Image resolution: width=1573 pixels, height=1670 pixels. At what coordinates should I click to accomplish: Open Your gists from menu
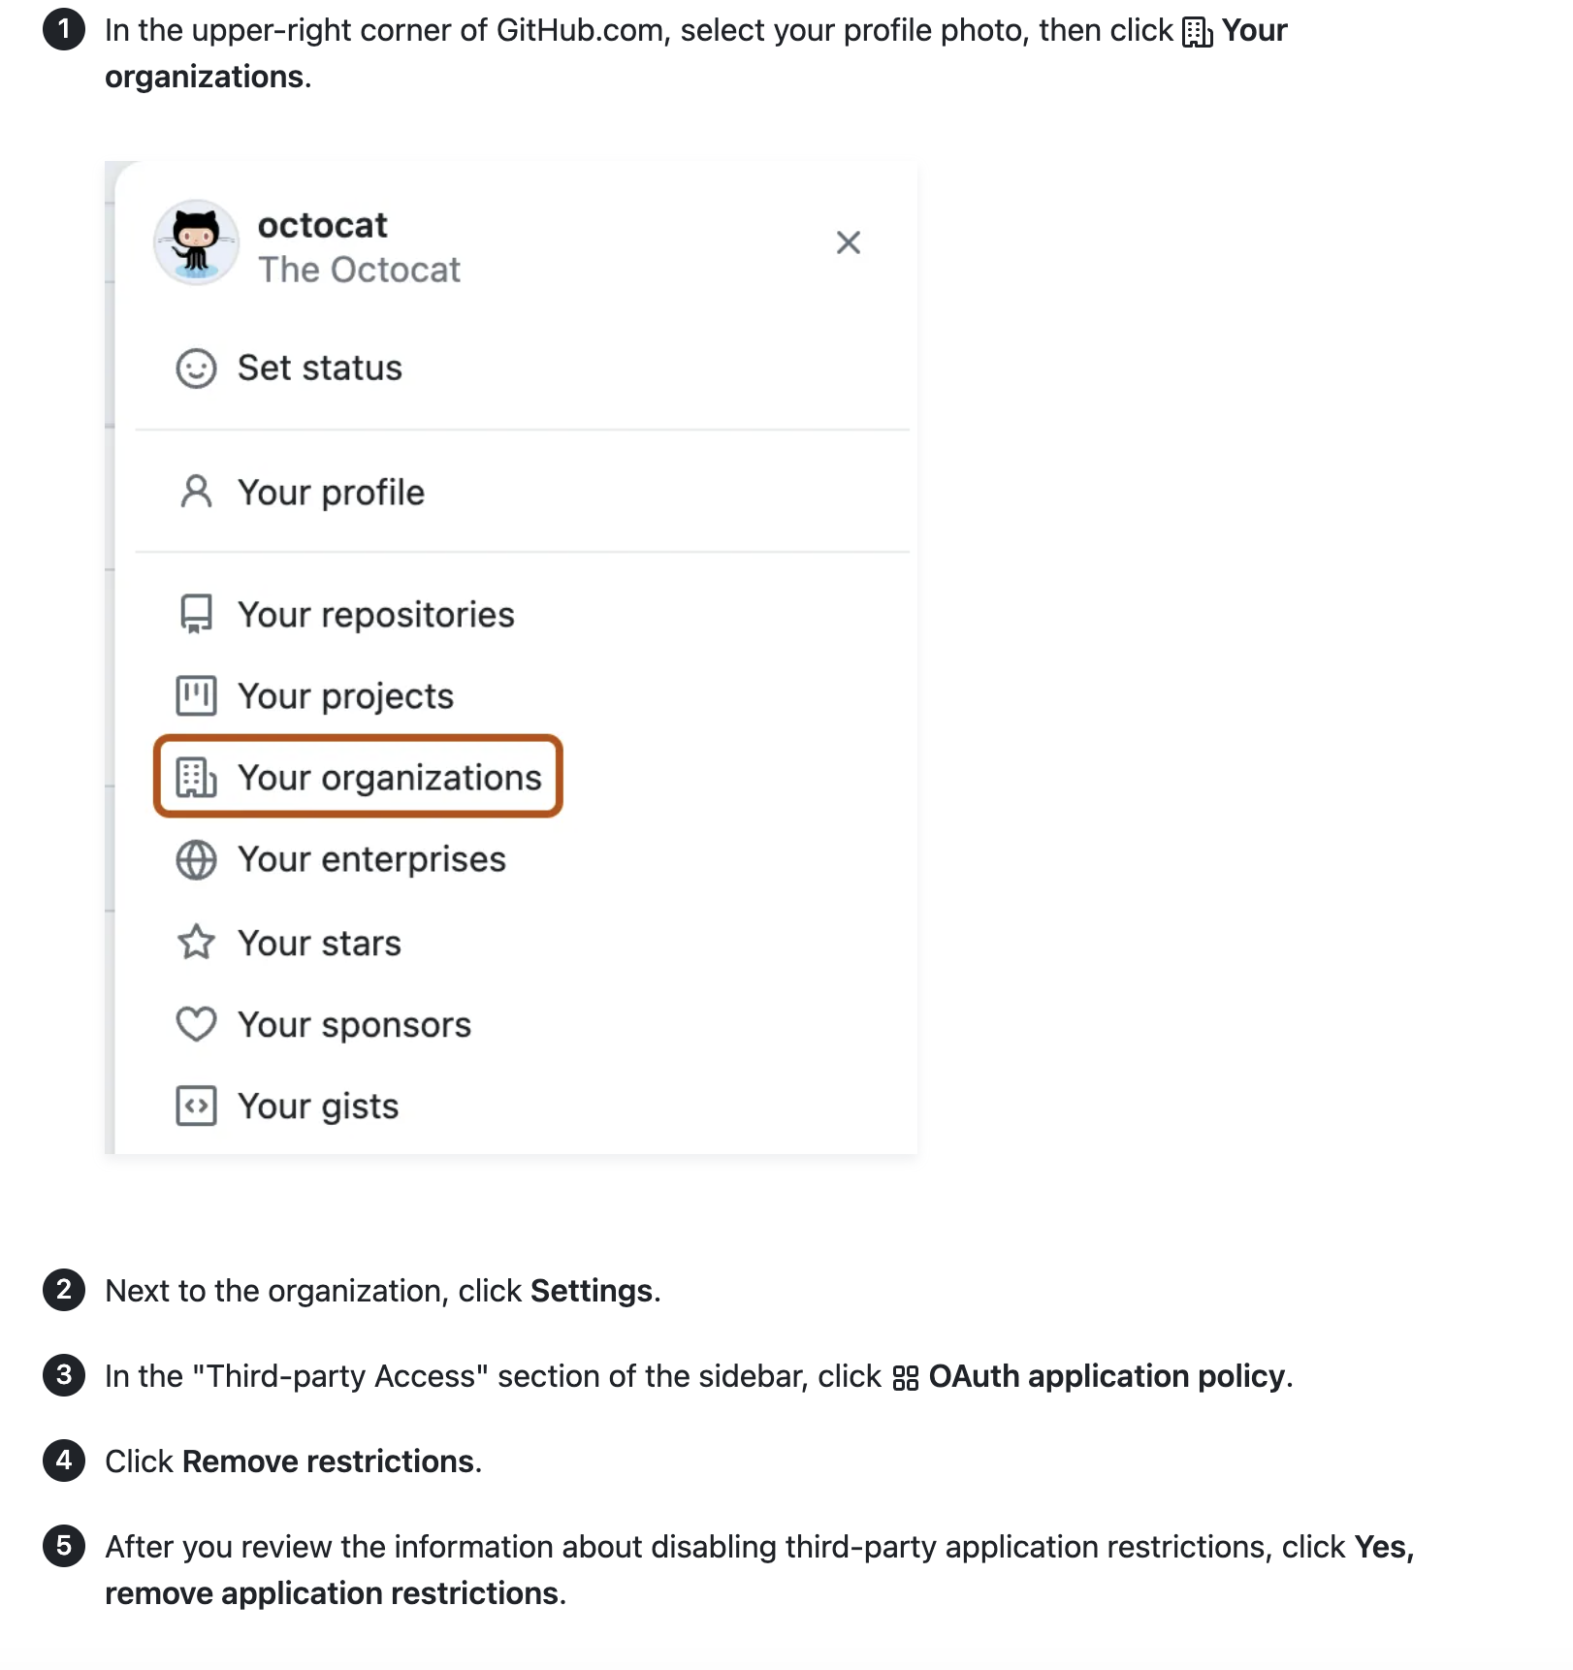point(318,1107)
